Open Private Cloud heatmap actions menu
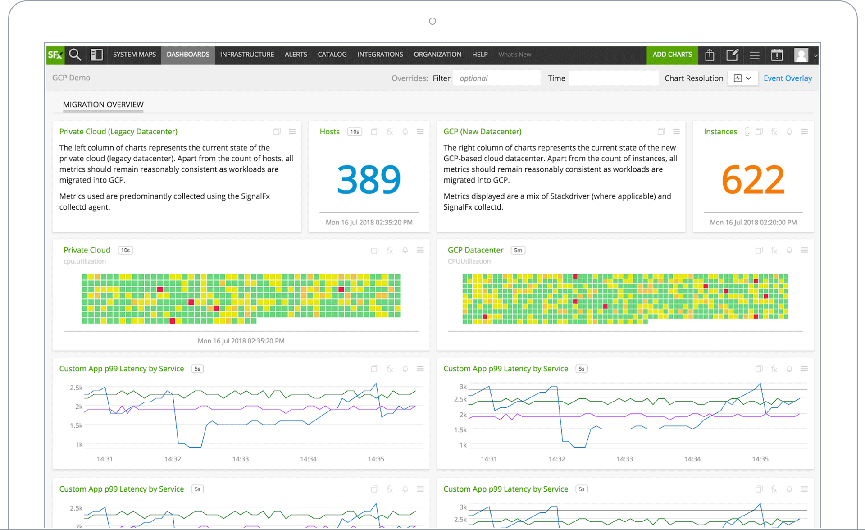This screenshot has width=865, height=530. click(x=420, y=250)
